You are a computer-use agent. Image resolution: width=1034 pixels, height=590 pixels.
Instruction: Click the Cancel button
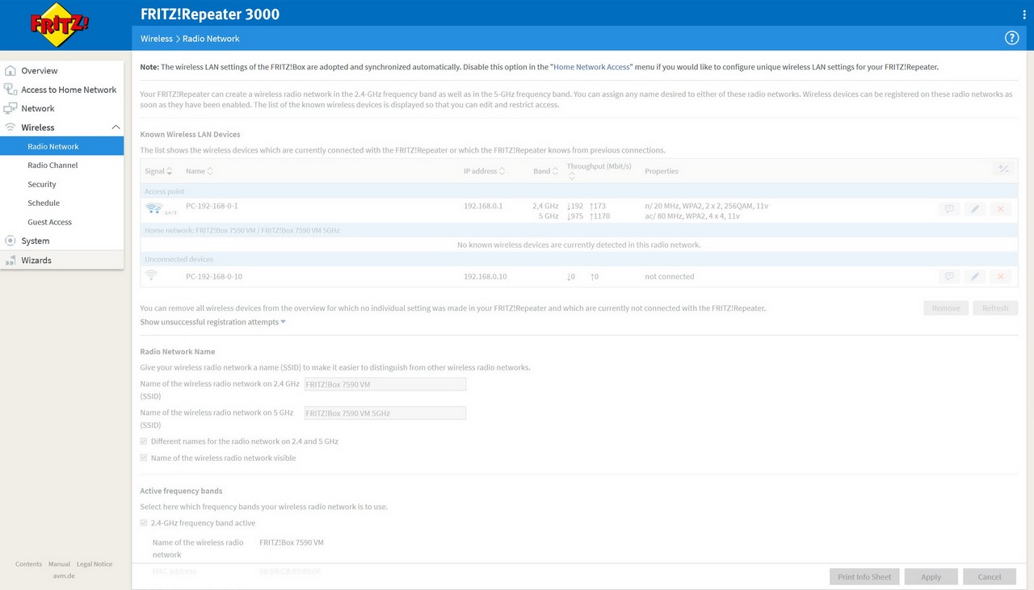990,576
